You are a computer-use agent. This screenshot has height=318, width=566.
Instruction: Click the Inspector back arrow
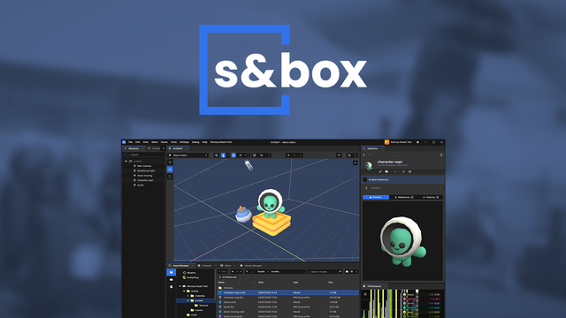364,155
